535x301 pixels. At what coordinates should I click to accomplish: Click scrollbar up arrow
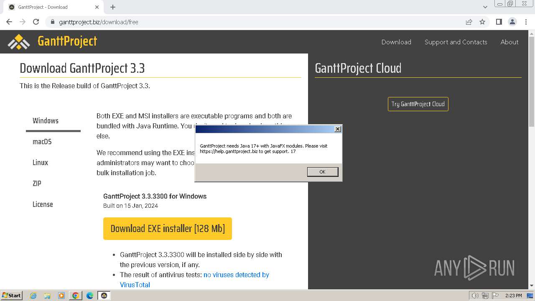[x=532, y=33]
